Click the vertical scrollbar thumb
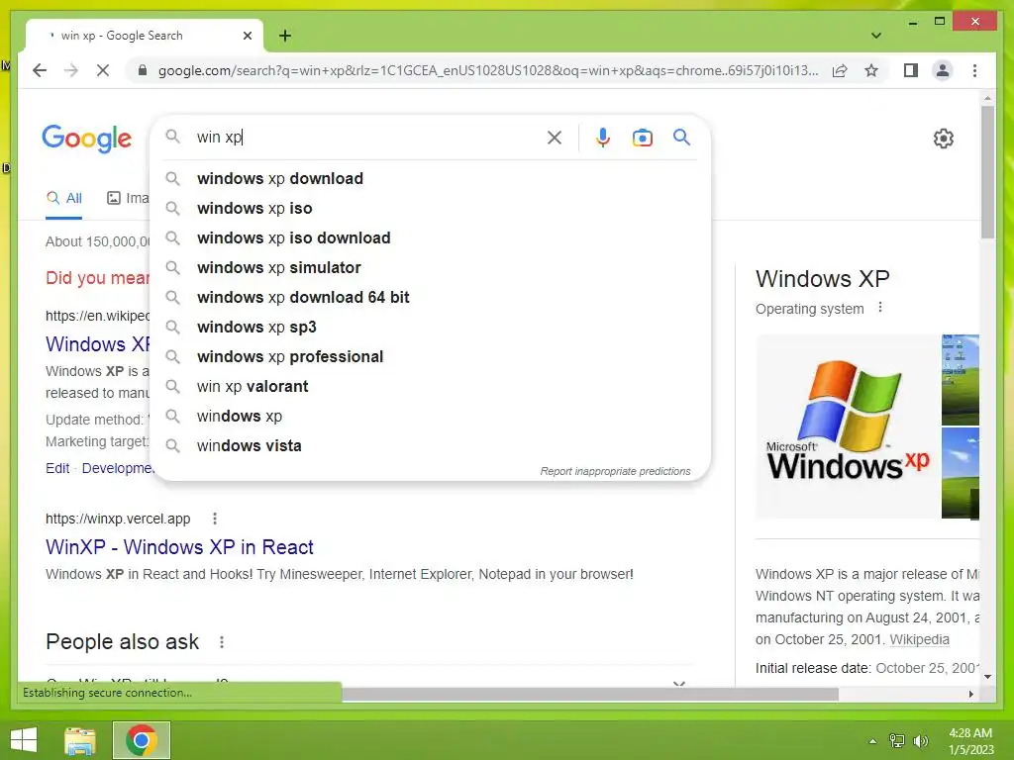The width and height of the screenshot is (1014, 760). 987,172
